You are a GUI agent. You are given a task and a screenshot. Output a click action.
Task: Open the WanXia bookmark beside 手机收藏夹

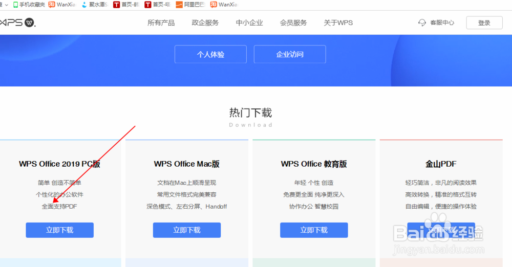click(62, 5)
